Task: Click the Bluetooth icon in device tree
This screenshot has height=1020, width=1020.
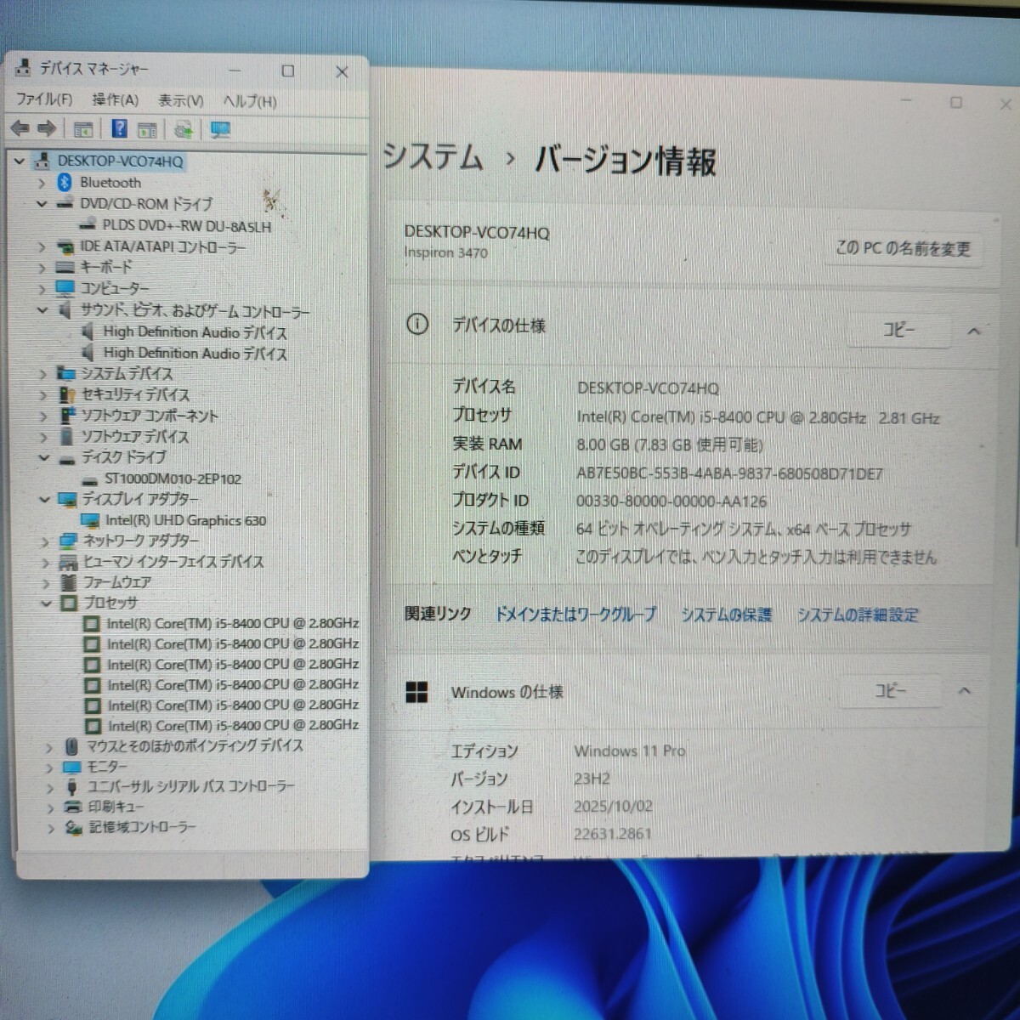Action: point(64,182)
